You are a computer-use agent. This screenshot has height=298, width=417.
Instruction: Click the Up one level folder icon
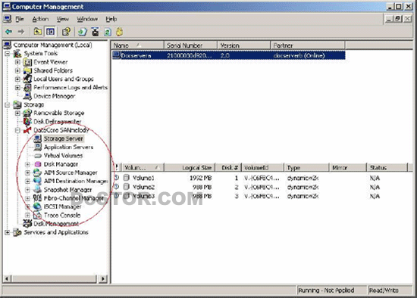tap(38, 32)
